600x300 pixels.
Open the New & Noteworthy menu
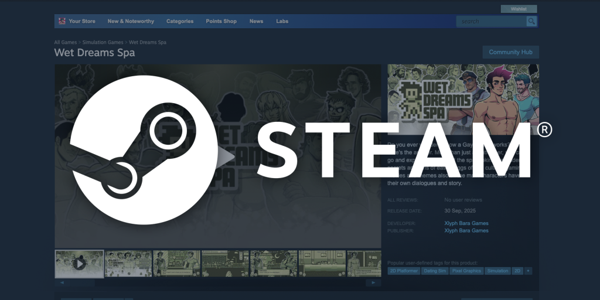pos(131,22)
